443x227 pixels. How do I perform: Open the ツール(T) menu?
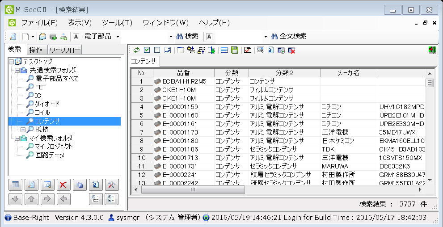point(117,23)
